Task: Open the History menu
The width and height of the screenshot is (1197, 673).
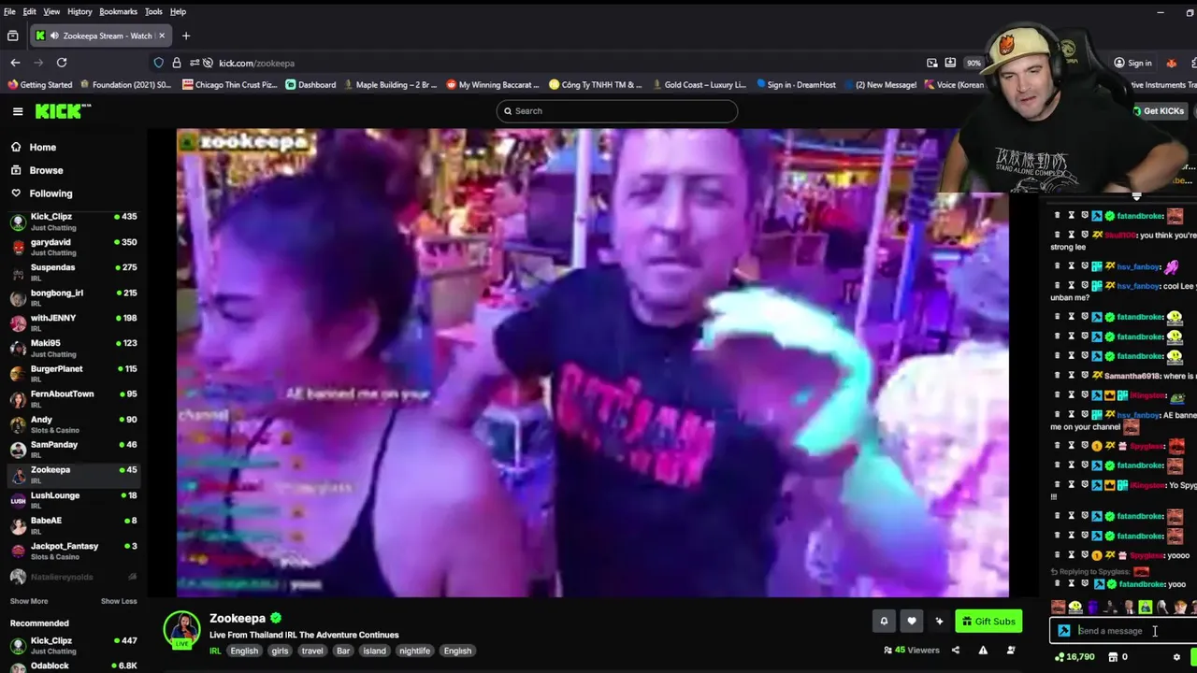Action: click(x=79, y=11)
